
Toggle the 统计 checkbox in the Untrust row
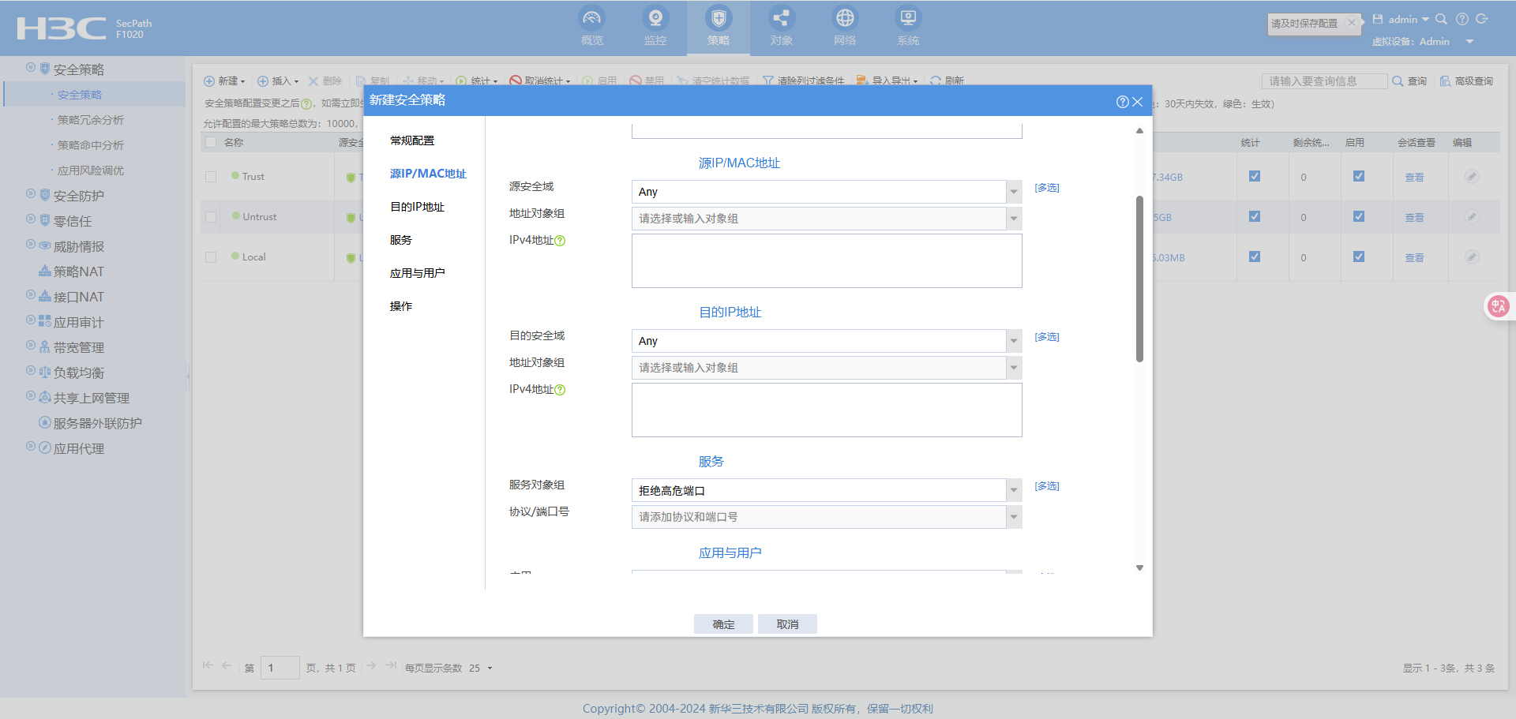(1254, 216)
